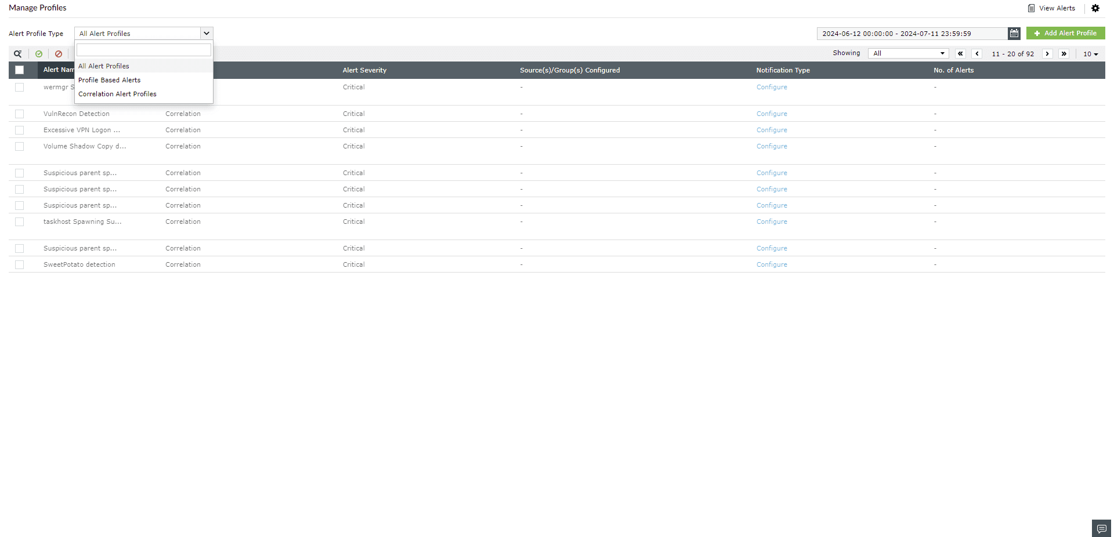The image size is (1114, 537).
Task: Open the search filter tool
Action: (17, 53)
